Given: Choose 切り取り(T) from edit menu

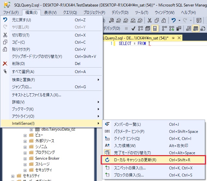Looking at the screenshot, I should click(52, 35).
